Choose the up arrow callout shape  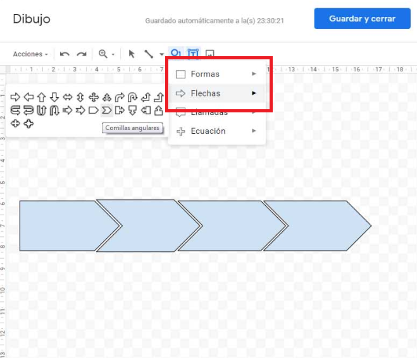coord(159,110)
